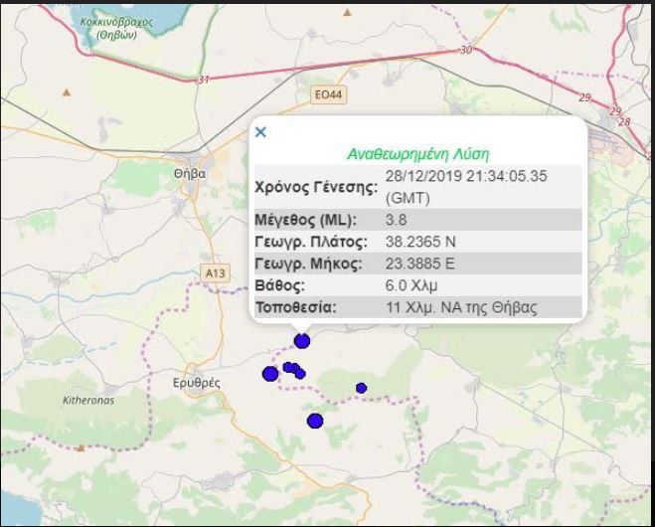Click the Θήβα city label
Viewport: 655px width, 527px height.
pyautogui.click(x=189, y=172)
